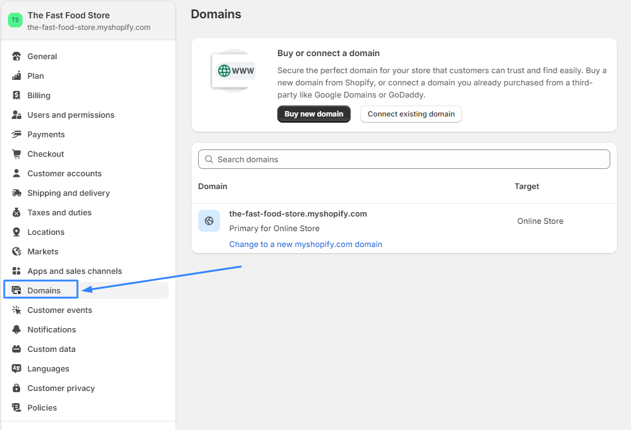The width and height of the screenshot is (631, 430).
Task: Open the Markets settings
Action: tap(88, 252)
